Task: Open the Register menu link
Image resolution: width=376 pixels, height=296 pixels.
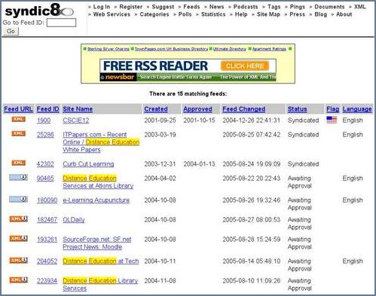Action: tap(131, 7)
